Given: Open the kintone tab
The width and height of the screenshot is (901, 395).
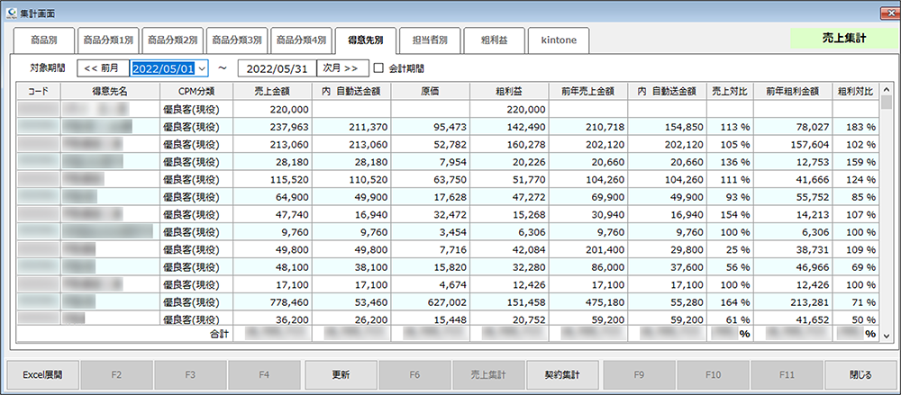Looking at the screenshot, I should point(559,40).
